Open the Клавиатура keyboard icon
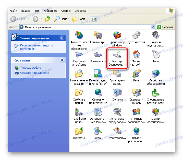Viewport: 183px width, 160px height. (x=98, y=54)
